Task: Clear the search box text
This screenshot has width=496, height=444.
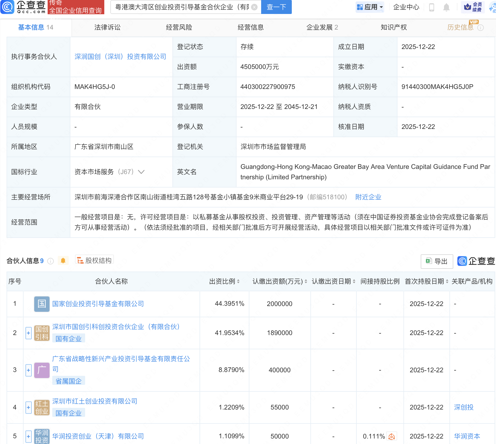Action: (x=254, y=7)
